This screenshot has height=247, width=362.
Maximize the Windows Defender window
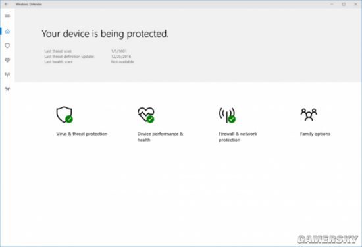[344, 4]
